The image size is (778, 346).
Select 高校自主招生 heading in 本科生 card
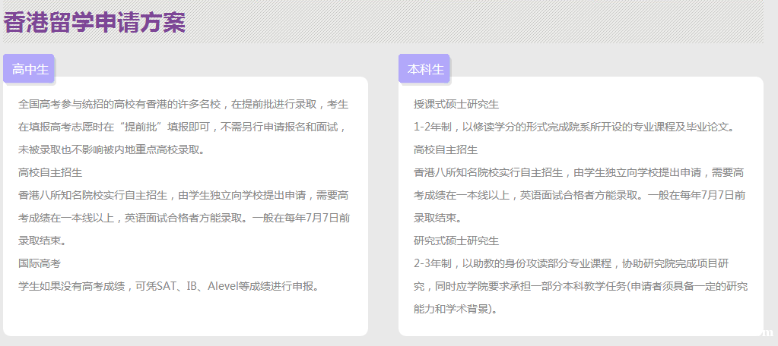pyautogui.click(x=446, y=149)
